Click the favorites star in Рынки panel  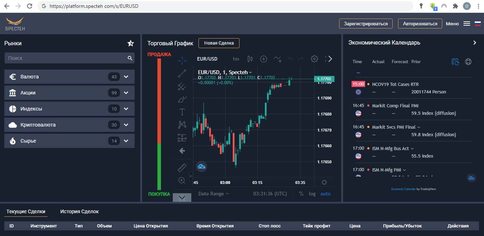pos(131,43)
